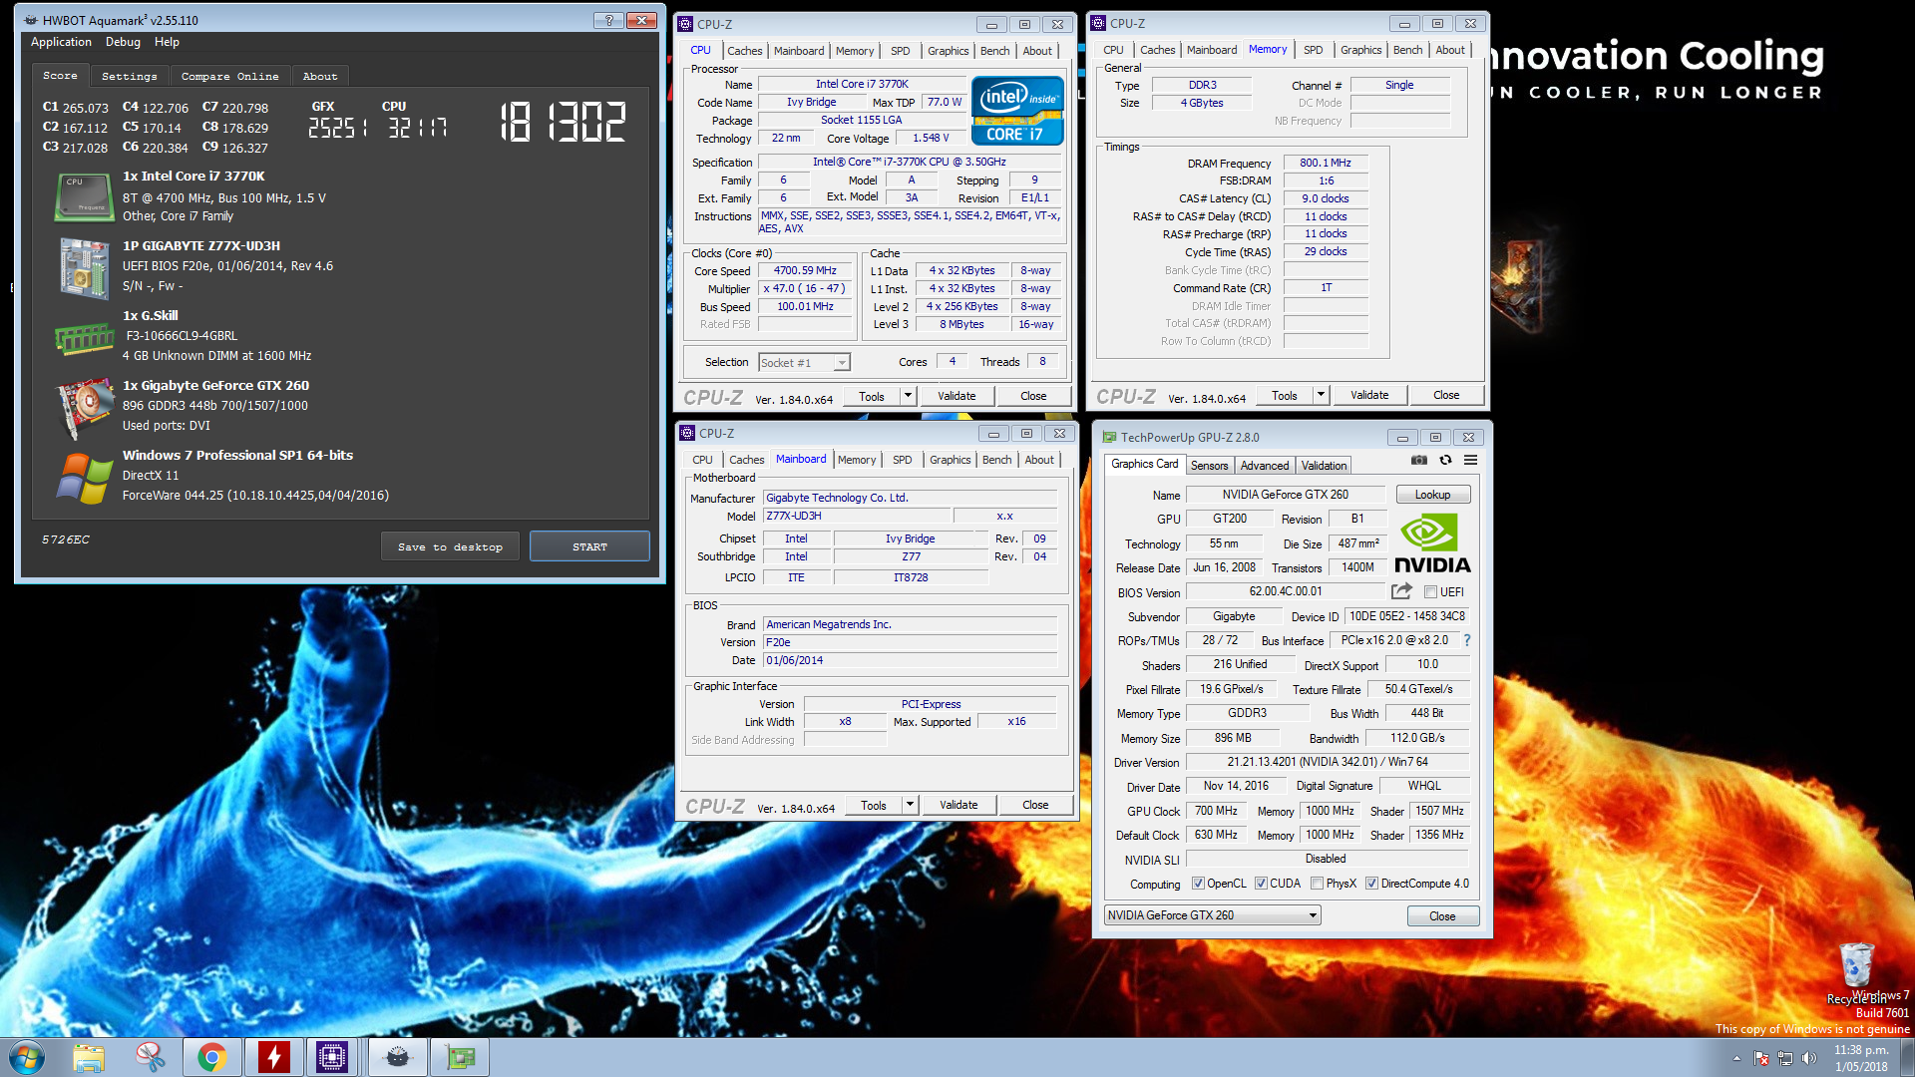
Task: Open the Tools dropdown arrow in Memory tab window
Action: click(x=1321, y=395)
